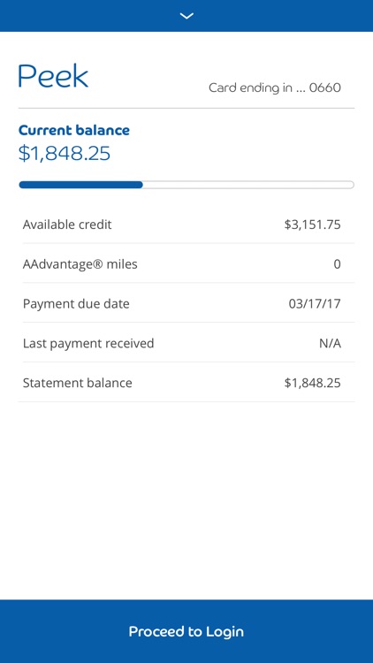Tap the $3,151.75 available credit value

click(313, 225)
